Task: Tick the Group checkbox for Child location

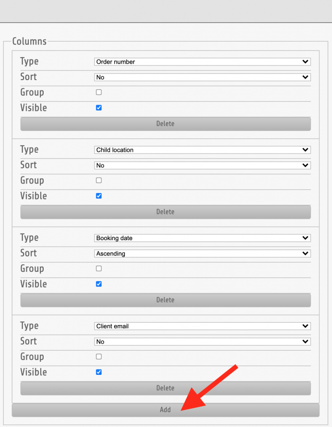Action: (x=99, y=181)
